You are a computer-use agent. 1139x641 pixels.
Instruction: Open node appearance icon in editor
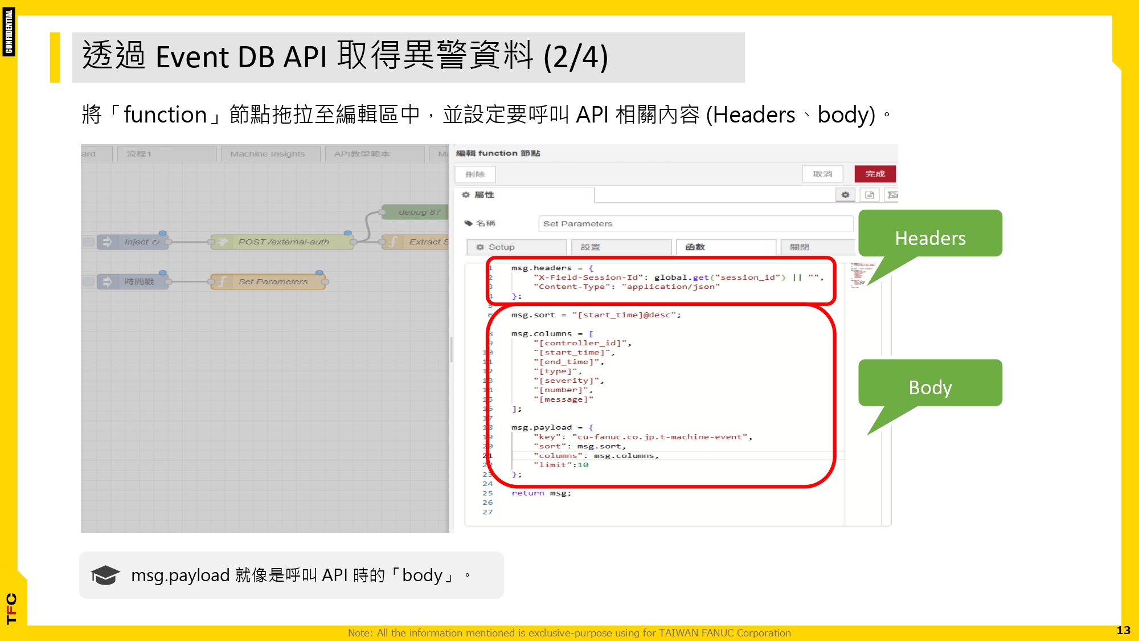coord(892,195)
